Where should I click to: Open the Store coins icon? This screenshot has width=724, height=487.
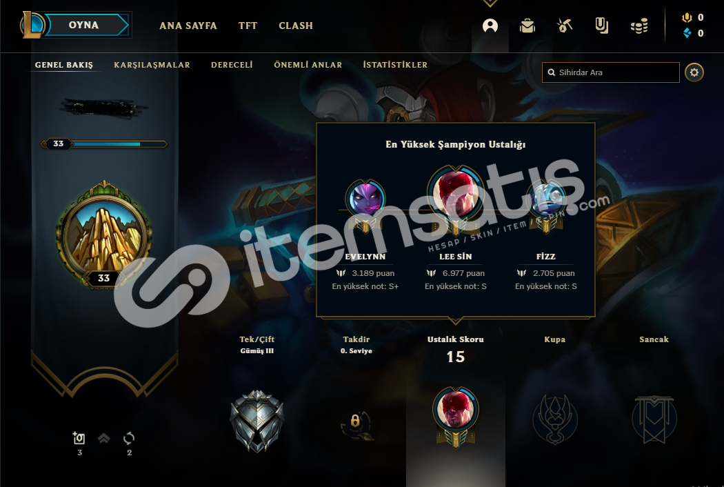[x=639, y=26]
